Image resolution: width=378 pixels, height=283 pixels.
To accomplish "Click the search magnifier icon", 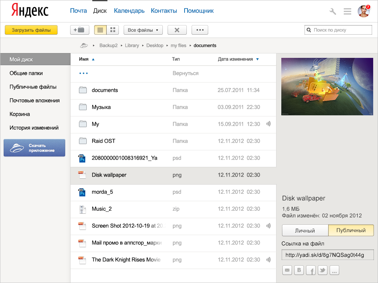I will pos(309,30).
